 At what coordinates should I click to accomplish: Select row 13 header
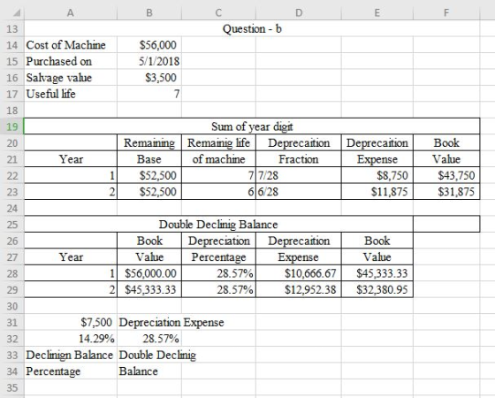coord(12,28)
